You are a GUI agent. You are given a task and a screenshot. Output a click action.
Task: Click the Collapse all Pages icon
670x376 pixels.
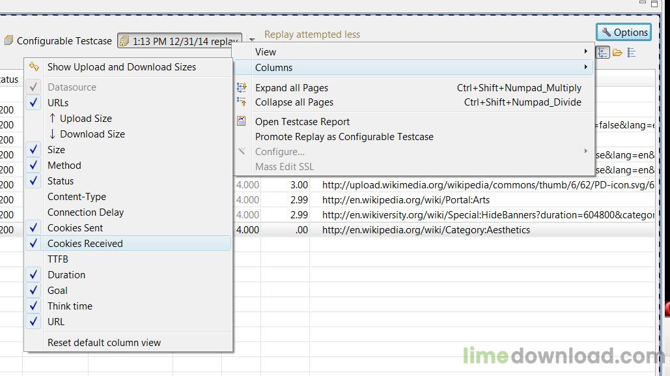tap(242, 102)
